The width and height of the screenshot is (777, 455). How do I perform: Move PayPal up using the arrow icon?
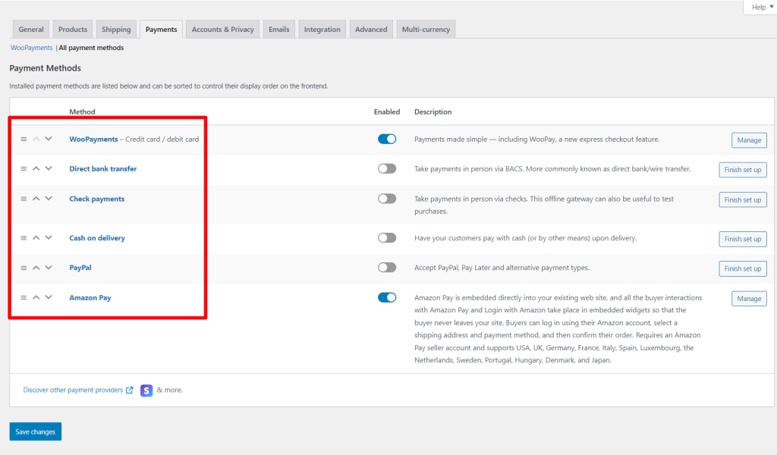coord(36,268)
